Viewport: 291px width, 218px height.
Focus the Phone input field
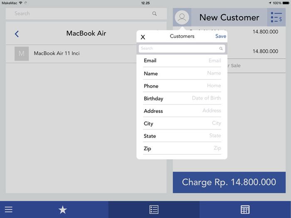point(182,86)
